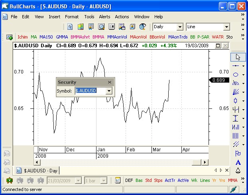248x195 pixels.
Task: Maximize the chart pane with restore button
Action: point(218,46)
